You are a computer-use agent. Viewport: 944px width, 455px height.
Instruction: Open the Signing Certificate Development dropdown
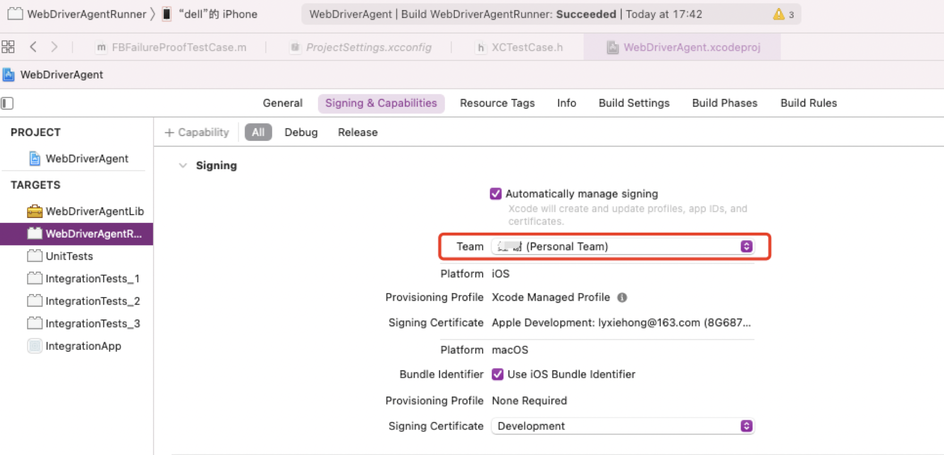tap(622, 426)
